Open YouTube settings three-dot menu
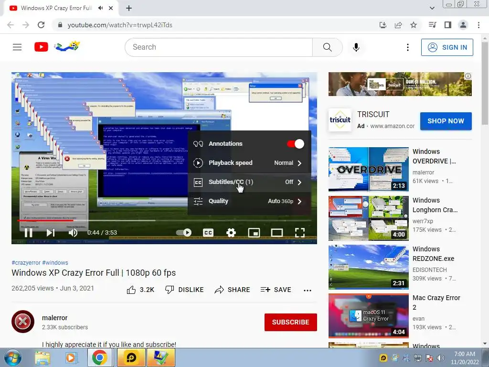 (408, 47)
